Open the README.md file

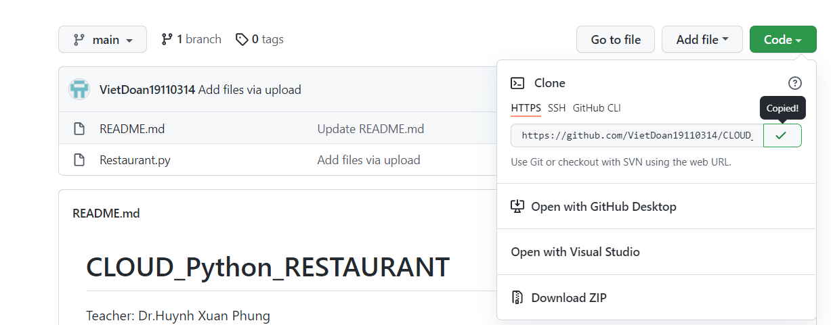pos(132,128)
